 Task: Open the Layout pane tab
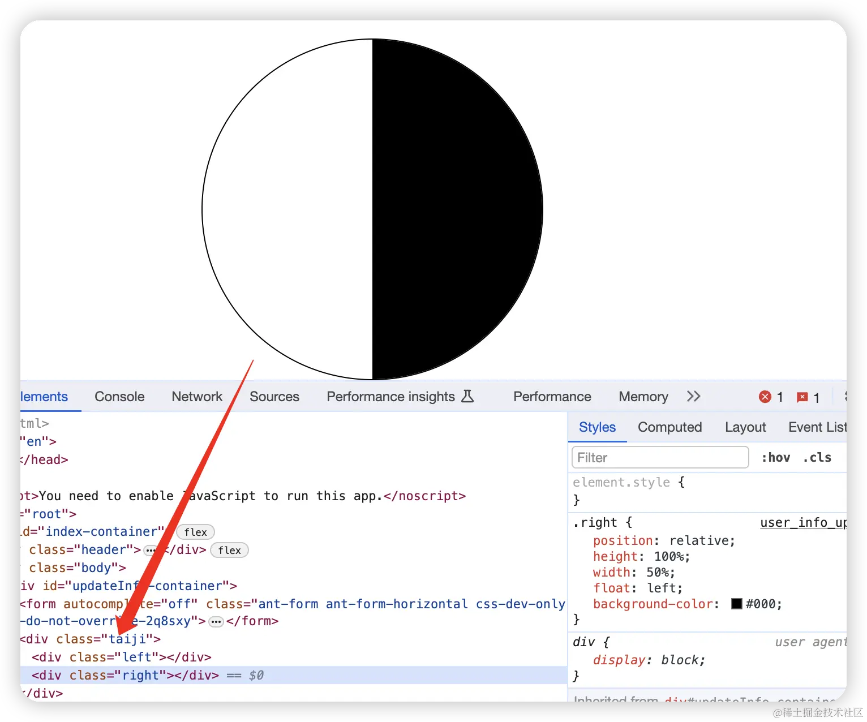click(x=745, y=427)
